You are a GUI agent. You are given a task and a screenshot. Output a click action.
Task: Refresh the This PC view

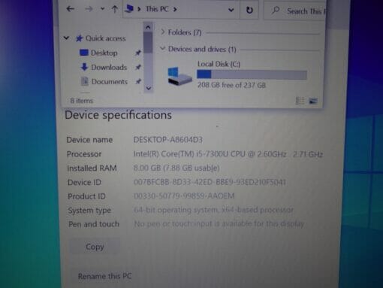click(249, 10)
